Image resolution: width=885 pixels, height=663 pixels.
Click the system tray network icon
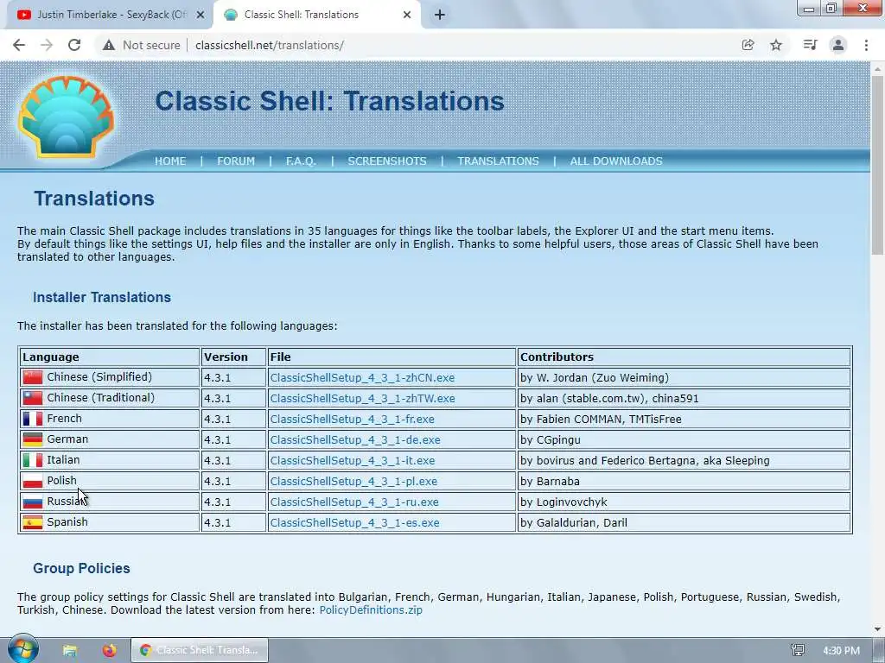tap(798, 650)
